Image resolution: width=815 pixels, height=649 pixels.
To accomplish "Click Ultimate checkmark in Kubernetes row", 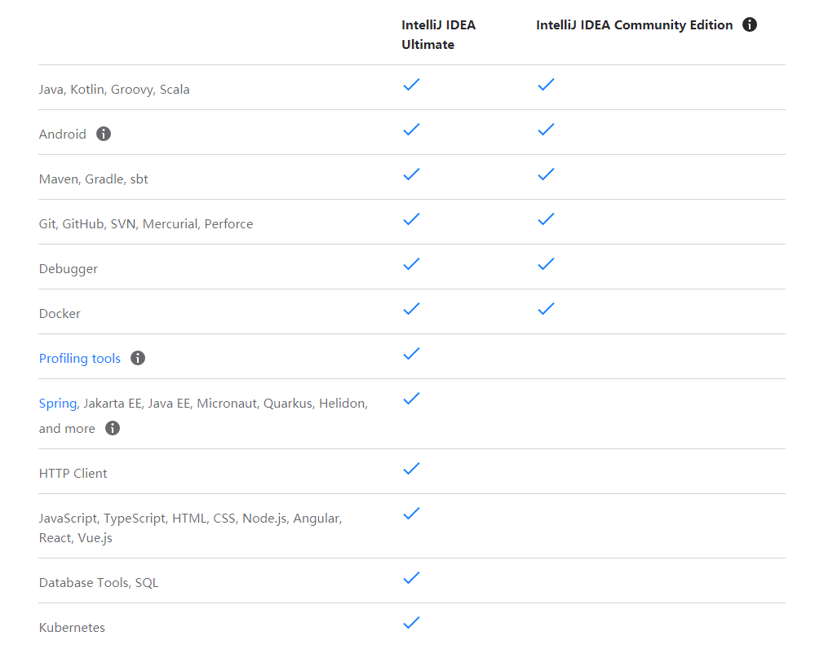I will point(412,623).
